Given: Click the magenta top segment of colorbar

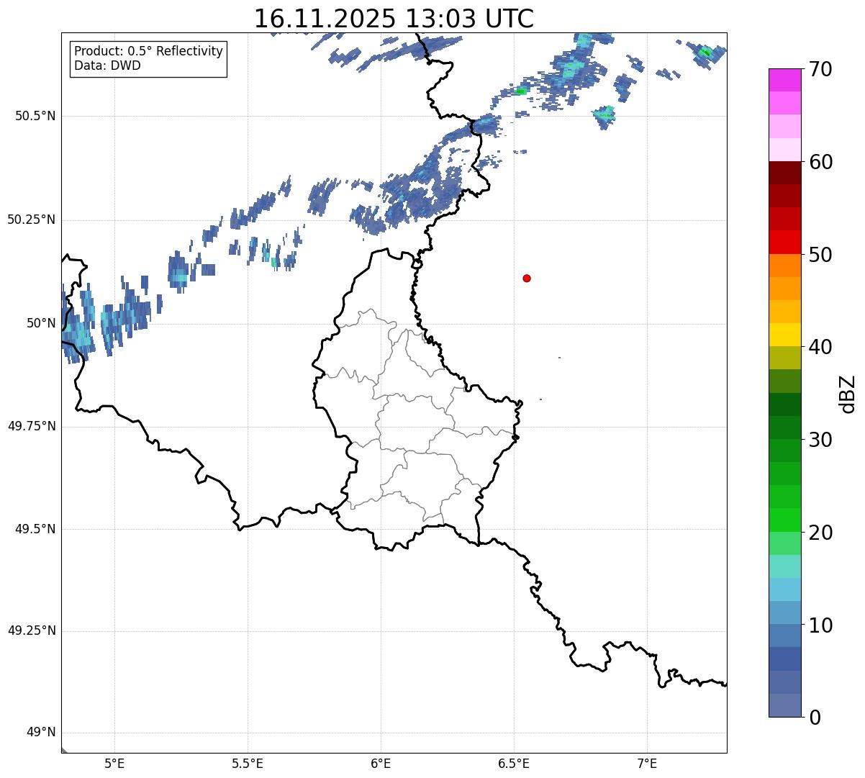Looking at the screenshot, I should 785,80.
